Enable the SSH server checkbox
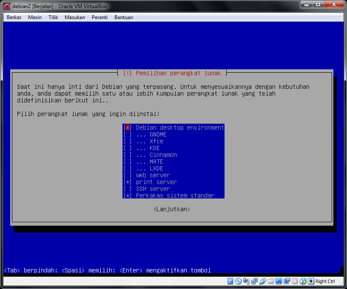 pyautogui.click(x=128, y=189)
